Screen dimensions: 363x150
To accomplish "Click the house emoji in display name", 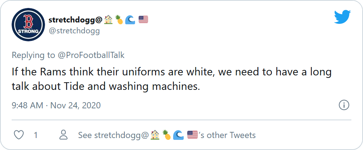I will click(108, 20).
